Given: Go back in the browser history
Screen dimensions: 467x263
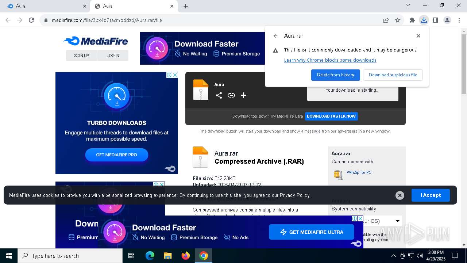Looking at the screenshot, I should tap(8, 20).
